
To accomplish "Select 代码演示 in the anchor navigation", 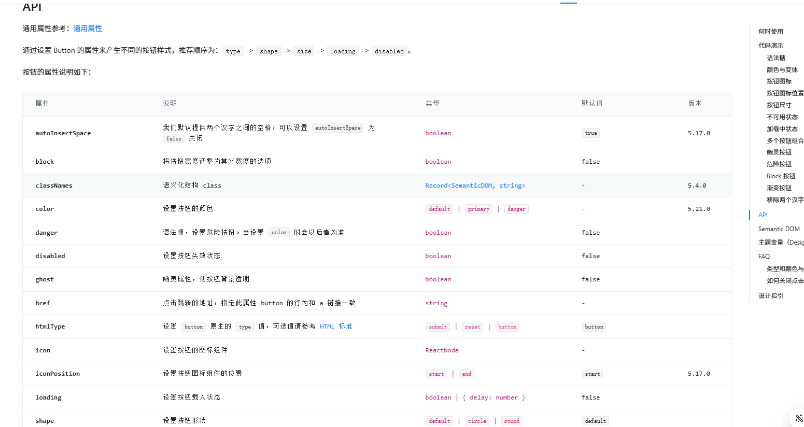I will point(770,46).
